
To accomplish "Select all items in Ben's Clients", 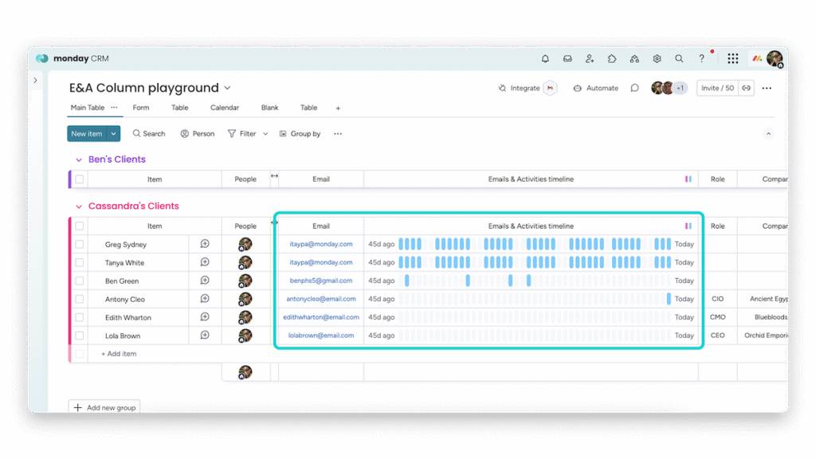I will (x=79, y=179).
